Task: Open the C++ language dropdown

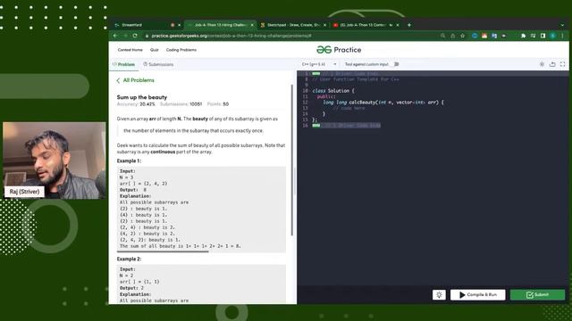Action: (319, 64)
